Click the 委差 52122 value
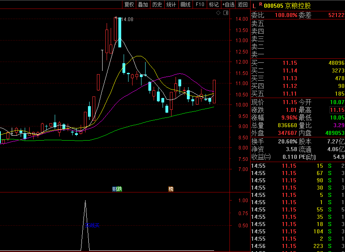The width and height of the screenshot is (345, 252). click(336, 15)
